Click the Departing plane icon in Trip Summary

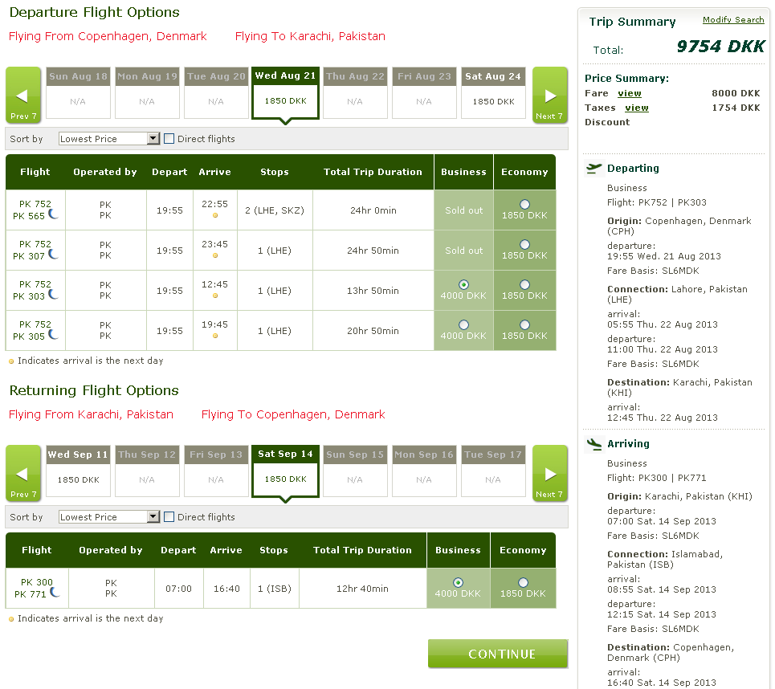click(594, 168)
